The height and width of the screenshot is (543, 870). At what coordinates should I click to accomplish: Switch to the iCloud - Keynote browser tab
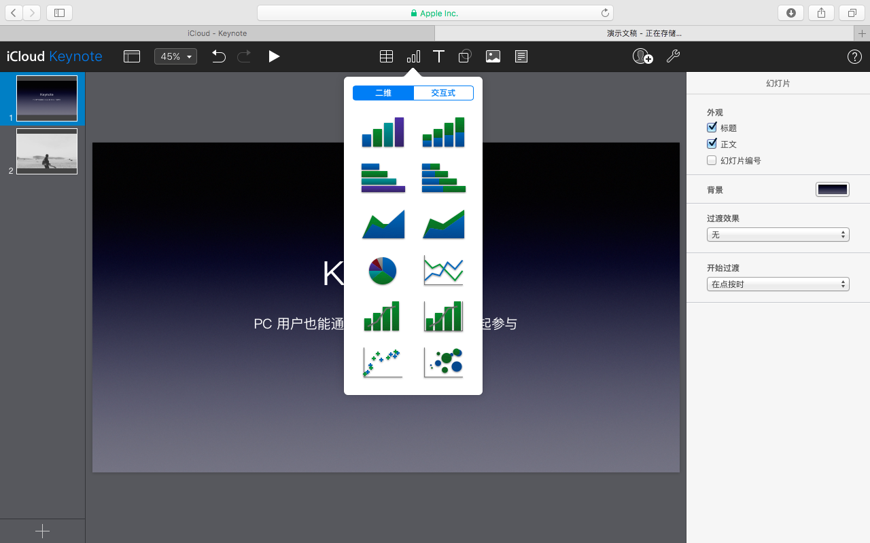click(x=216, y=33)
